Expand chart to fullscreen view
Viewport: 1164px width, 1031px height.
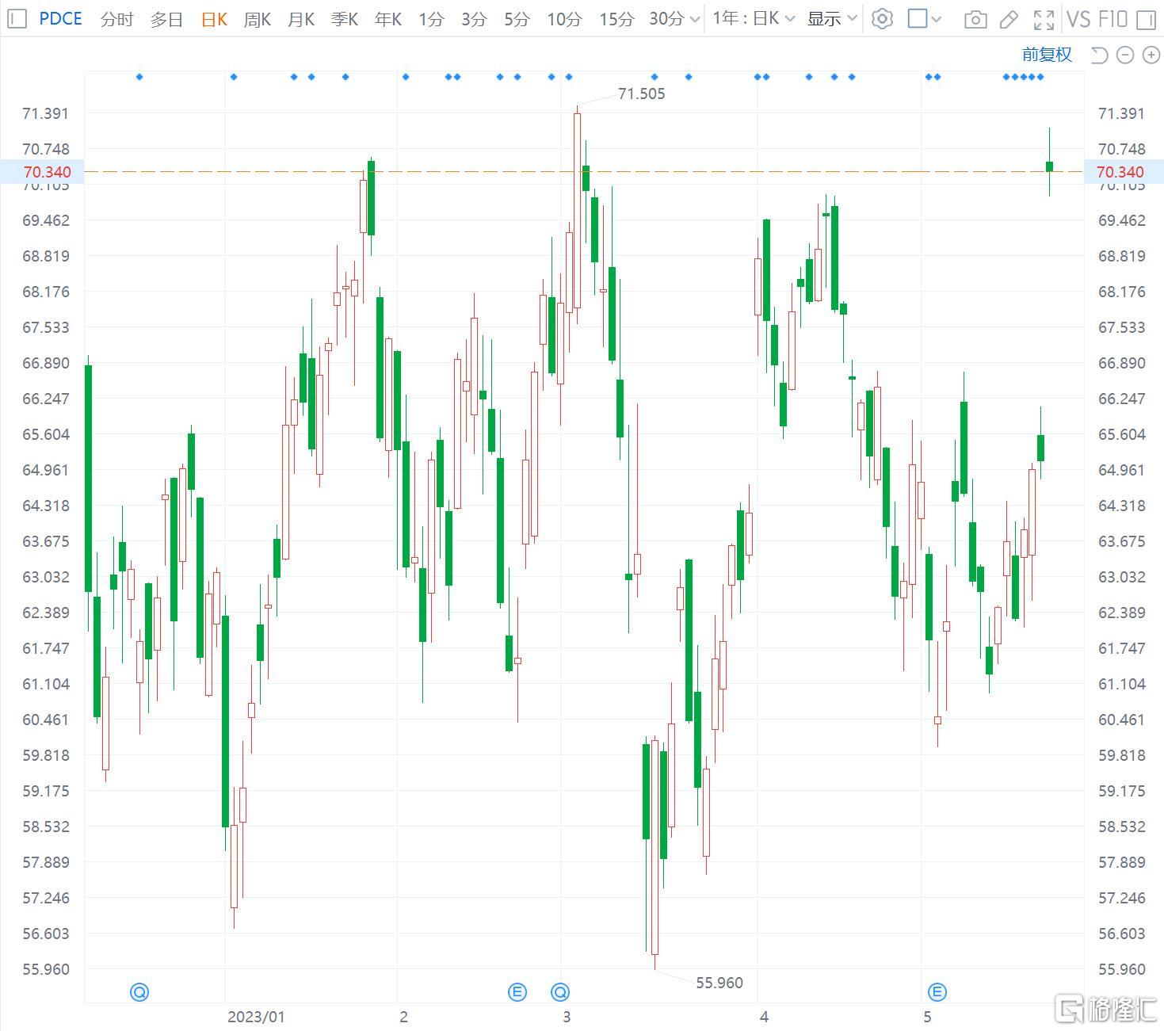1044,18
